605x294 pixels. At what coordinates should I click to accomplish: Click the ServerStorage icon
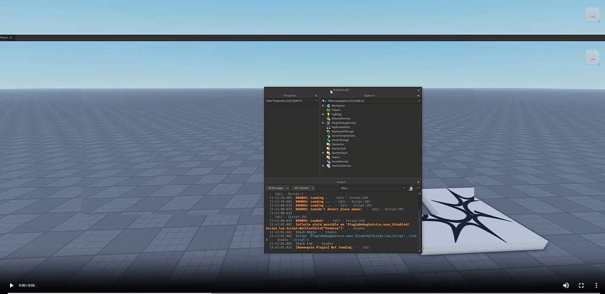point(328,140)
